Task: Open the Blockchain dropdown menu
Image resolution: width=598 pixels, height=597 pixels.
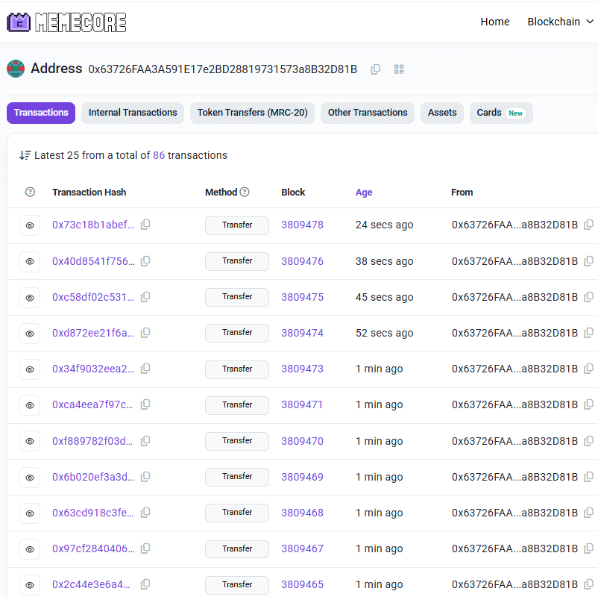Action: click(x=560, y=22)
